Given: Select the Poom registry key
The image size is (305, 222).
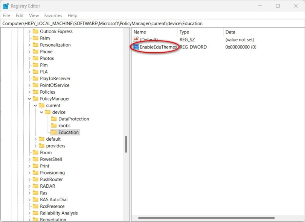Looking at the screenshot, I should pyautogui.click(x=45, y=152).
